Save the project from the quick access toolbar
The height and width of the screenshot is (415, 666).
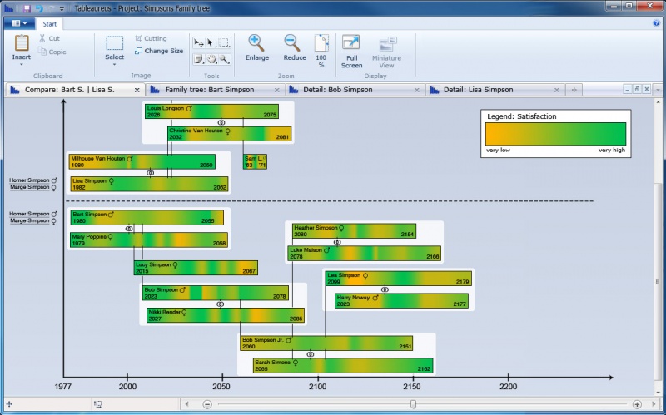27,8
